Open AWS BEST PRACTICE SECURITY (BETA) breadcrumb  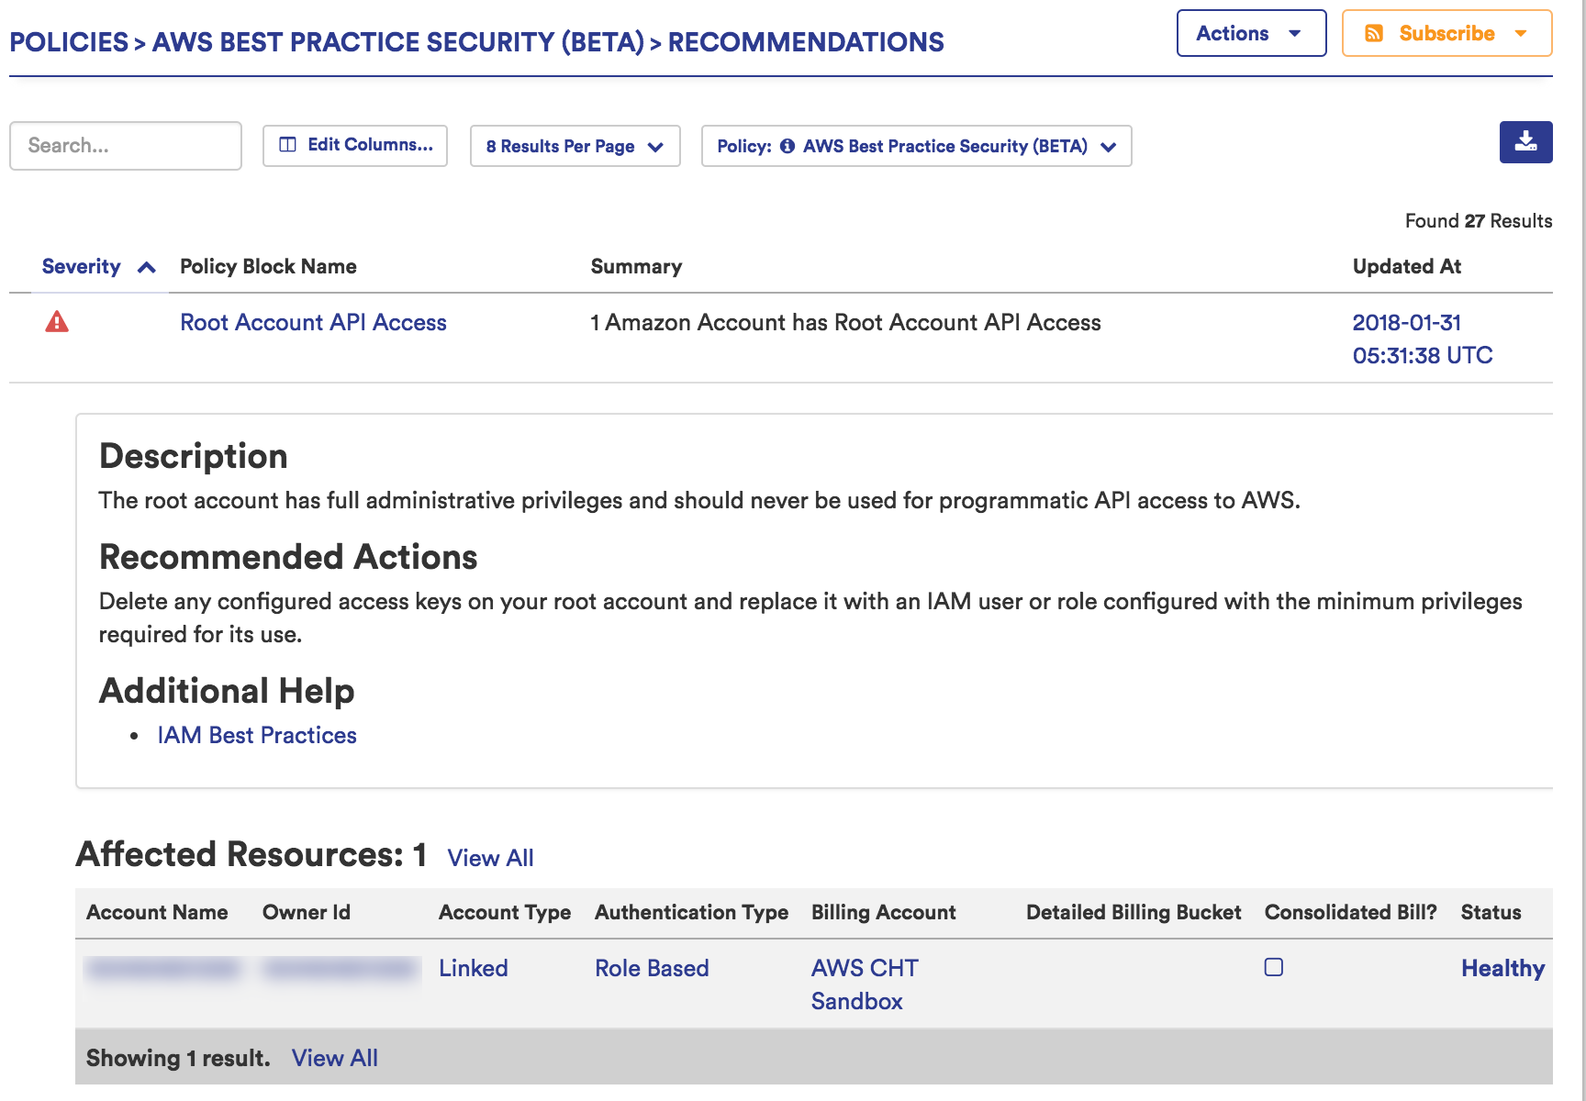click(x=397, y=41)
